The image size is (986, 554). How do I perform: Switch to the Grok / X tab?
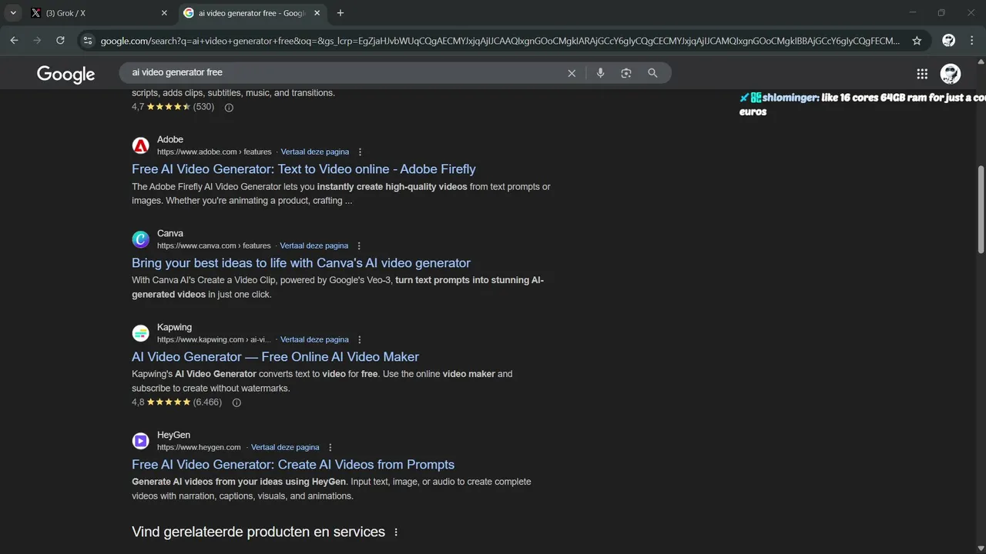pyautogui.click(x=99, y=13)
